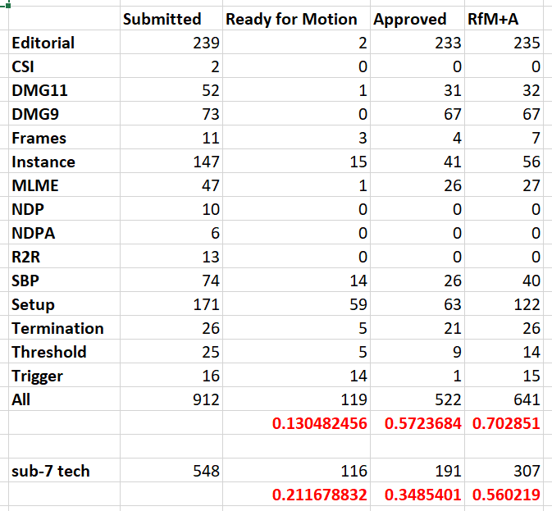This screenshot has height=511, width=552.
Task: Select Trigger Submitted value 16
Action: (171, 375)
